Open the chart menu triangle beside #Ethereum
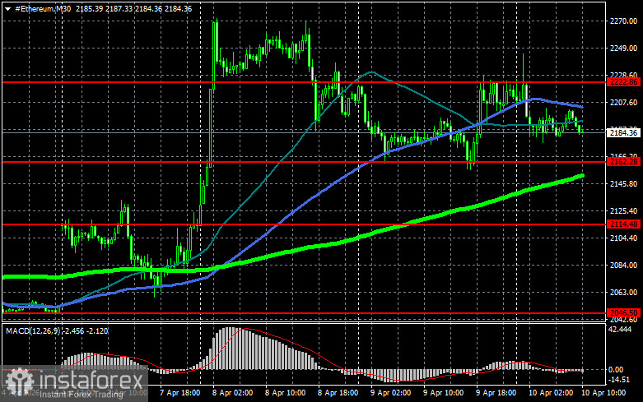This screenshot has height=402, width=643. (7, 8)
